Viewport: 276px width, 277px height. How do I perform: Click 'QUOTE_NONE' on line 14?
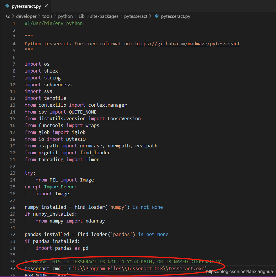83,112
